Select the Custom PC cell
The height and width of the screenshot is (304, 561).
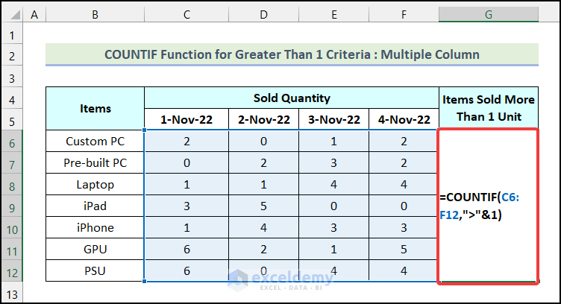coord(95,141)
